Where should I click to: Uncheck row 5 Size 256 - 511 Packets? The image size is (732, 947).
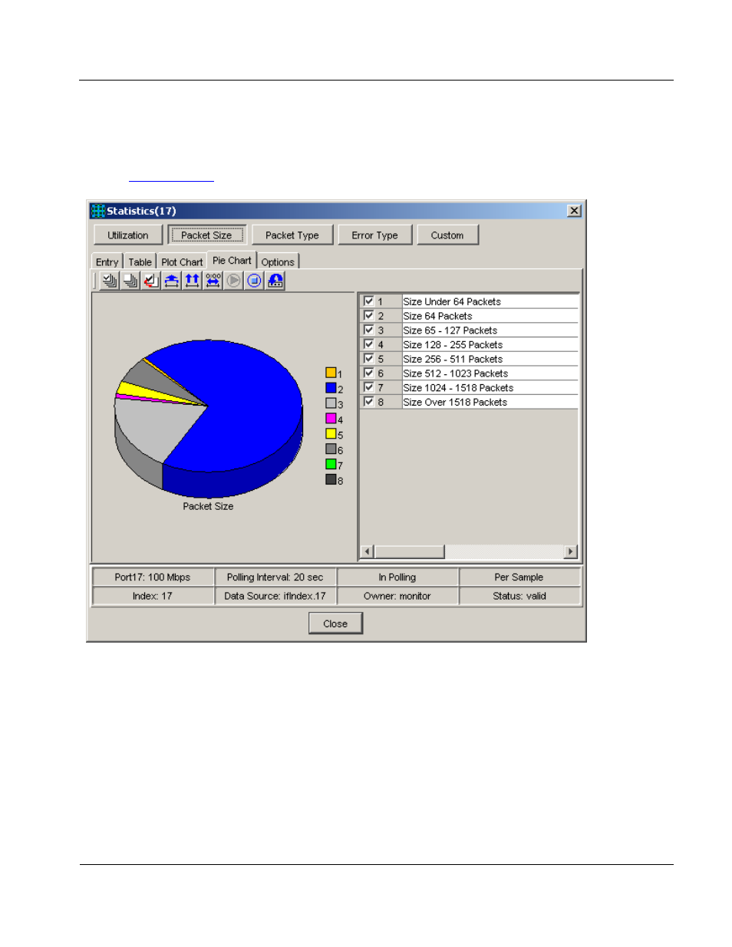pyautogui.click(x=369, y=358)
